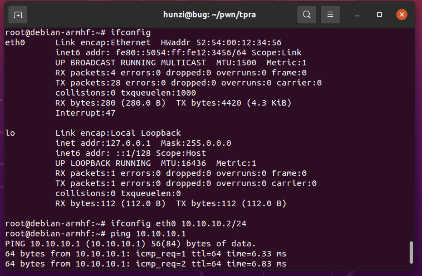
Task: Click the time=6.83 ms value
Action: tap(256, 264)
